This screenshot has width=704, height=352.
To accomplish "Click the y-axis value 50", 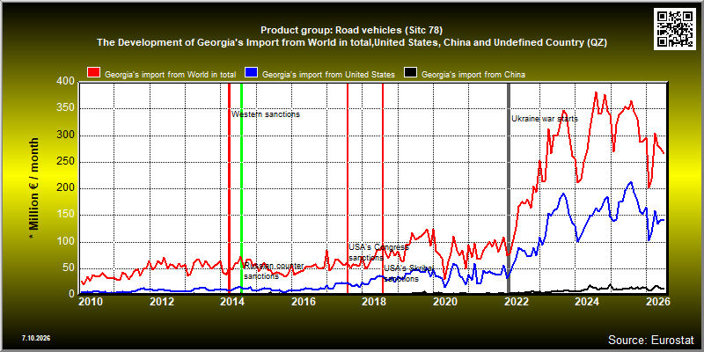I will [x=69, y=269].
